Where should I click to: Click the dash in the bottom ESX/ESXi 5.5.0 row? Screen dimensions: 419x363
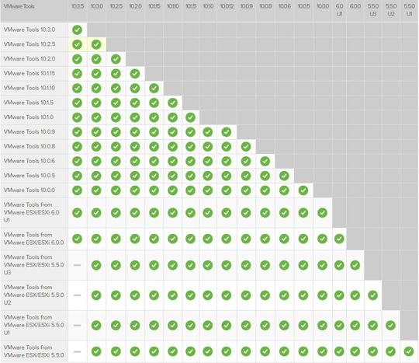click(78, 351)
